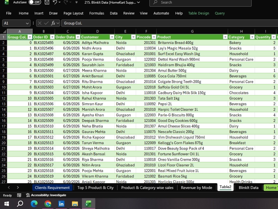Open the Product filter dropdown
The height and width of the screenshot is (209, 278).
click(x=225, y=37)
